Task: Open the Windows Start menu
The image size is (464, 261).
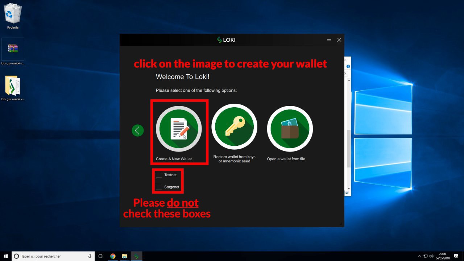Action: [x=6, y=256]
